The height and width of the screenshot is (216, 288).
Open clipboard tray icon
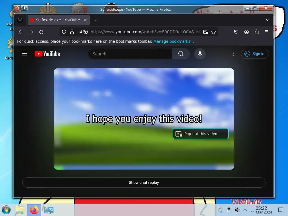tap(229, 210)
